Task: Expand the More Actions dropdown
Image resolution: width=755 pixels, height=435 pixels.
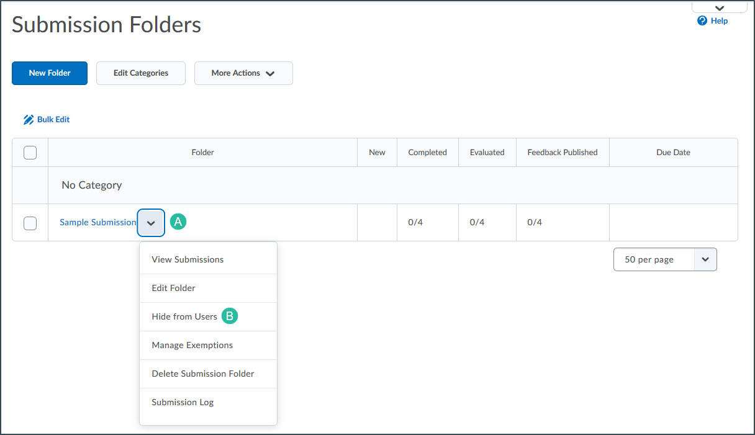Action: click(243, 73)
